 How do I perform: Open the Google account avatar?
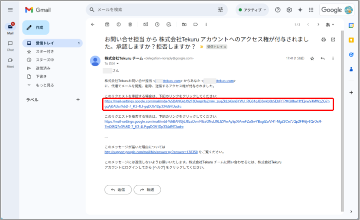click(348, 10)
